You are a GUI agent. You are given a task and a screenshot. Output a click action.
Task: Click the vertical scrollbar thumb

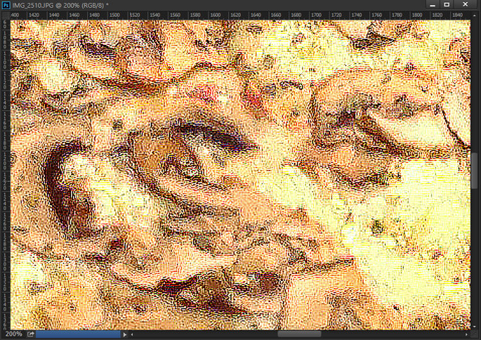pyautogui.click(x=475, y=171)
